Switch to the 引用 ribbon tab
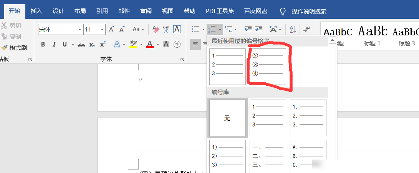The image size is (419, 173). point(102,11)
